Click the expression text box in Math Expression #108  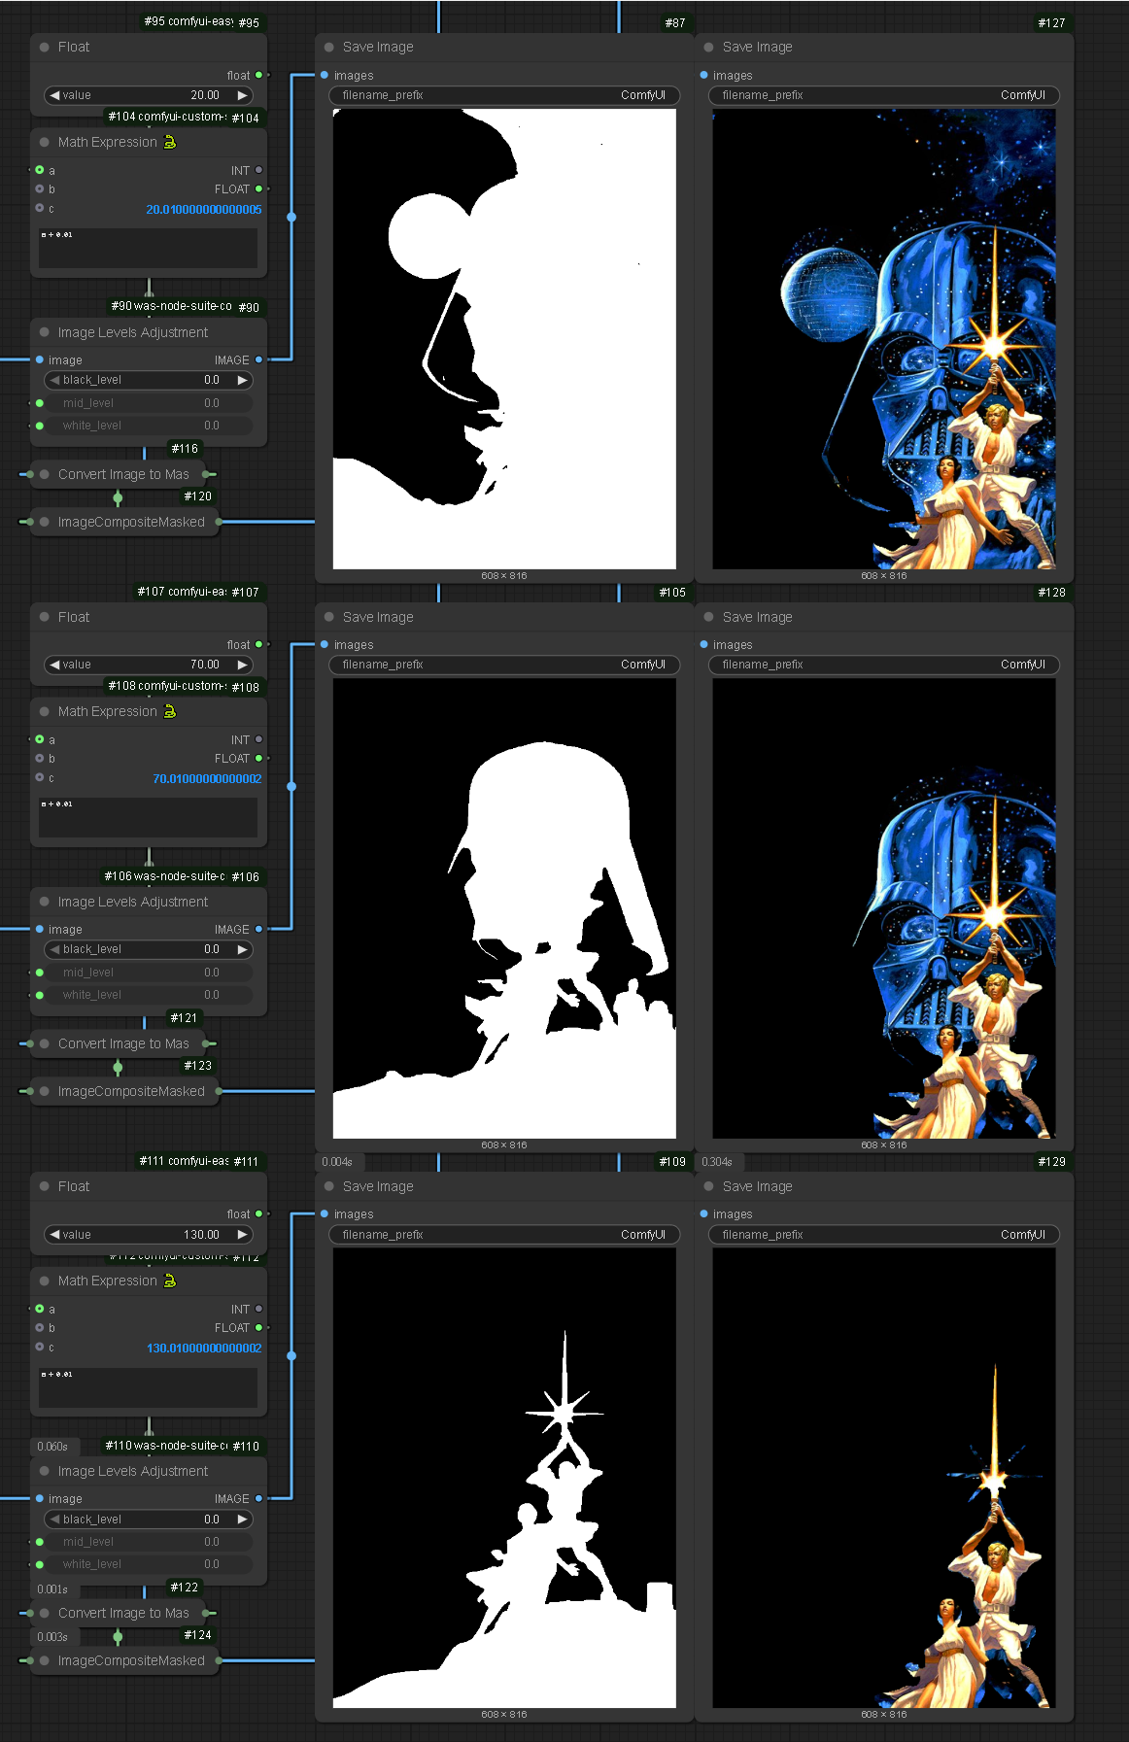(148, 818)
